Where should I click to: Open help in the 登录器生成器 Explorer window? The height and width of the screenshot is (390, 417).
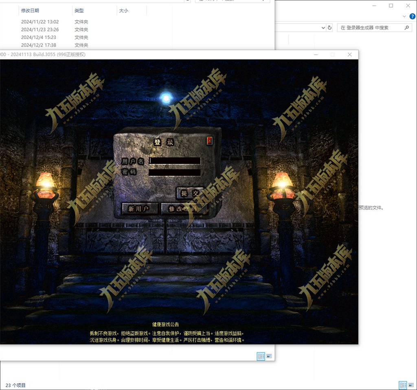click(x=413, y=17)
